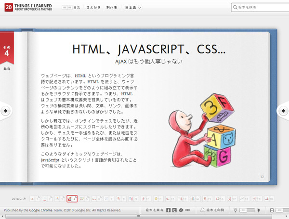Image resolution: width=289 pixels, height=219 pixels.
Task: Click the lights-on bulb icon
Action: pos(235,210)
